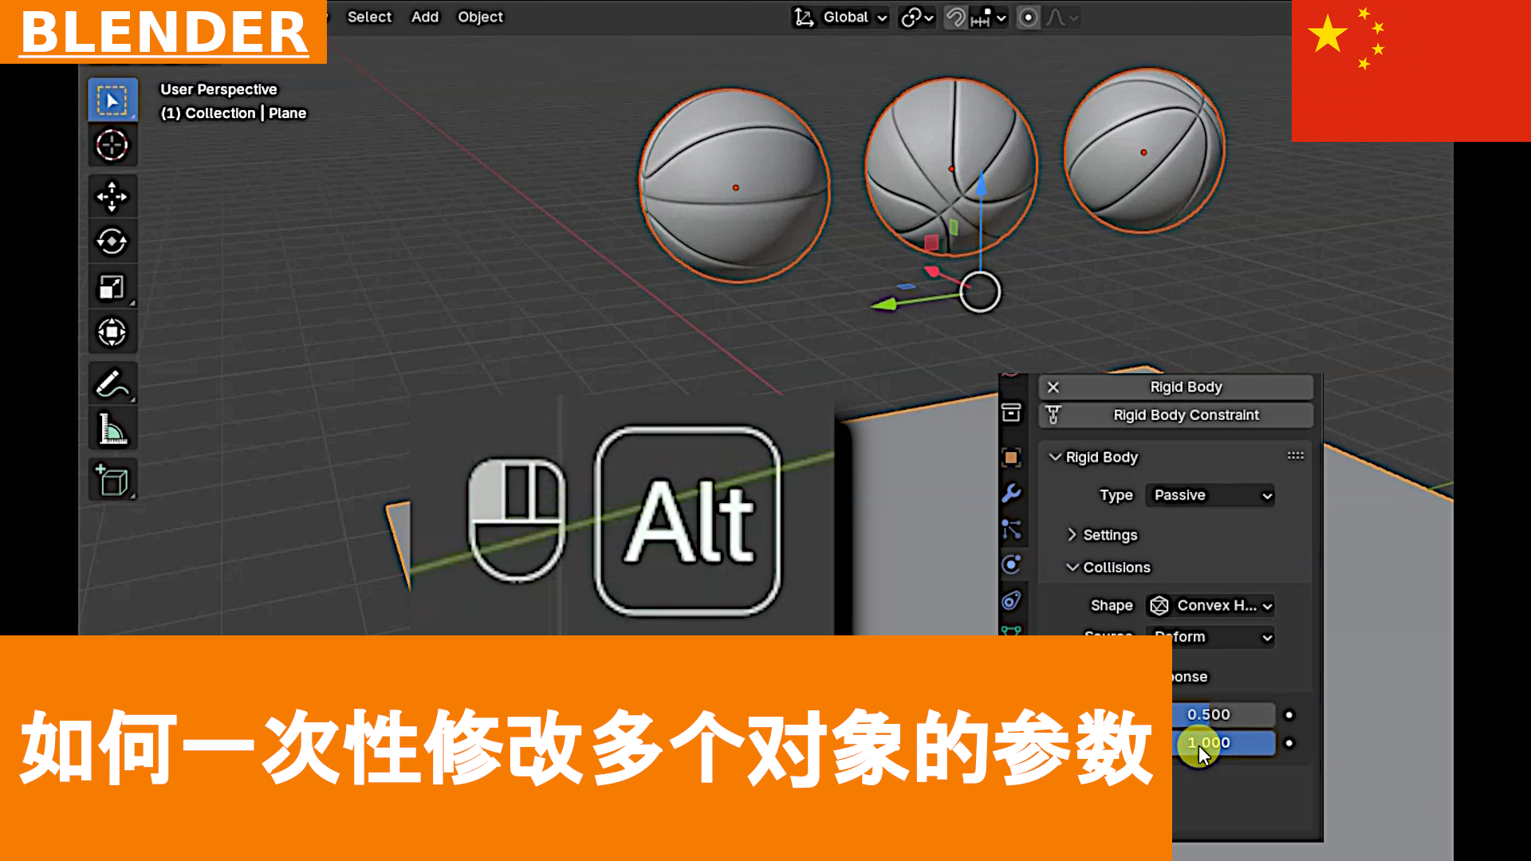Open the Object properties tab
This screenshot has width=1531, height=861.
[x=1011, y=458]
